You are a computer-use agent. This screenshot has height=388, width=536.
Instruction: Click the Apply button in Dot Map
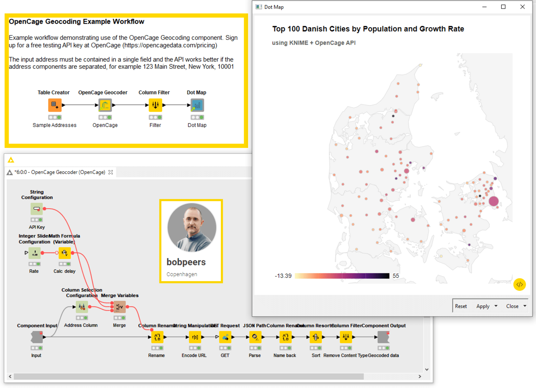click(483, 306)
